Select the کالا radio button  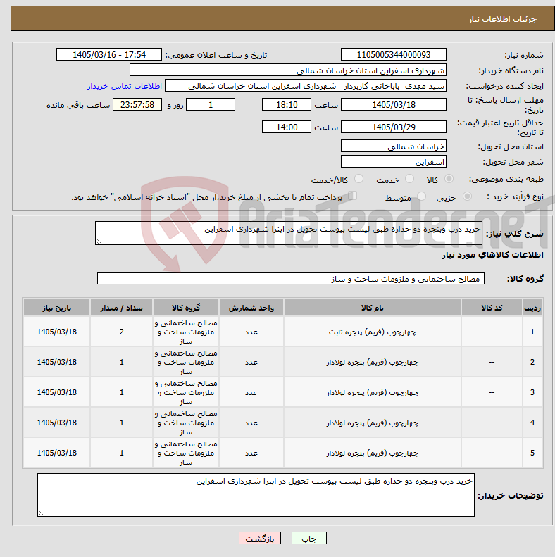[x=449, y=179]
